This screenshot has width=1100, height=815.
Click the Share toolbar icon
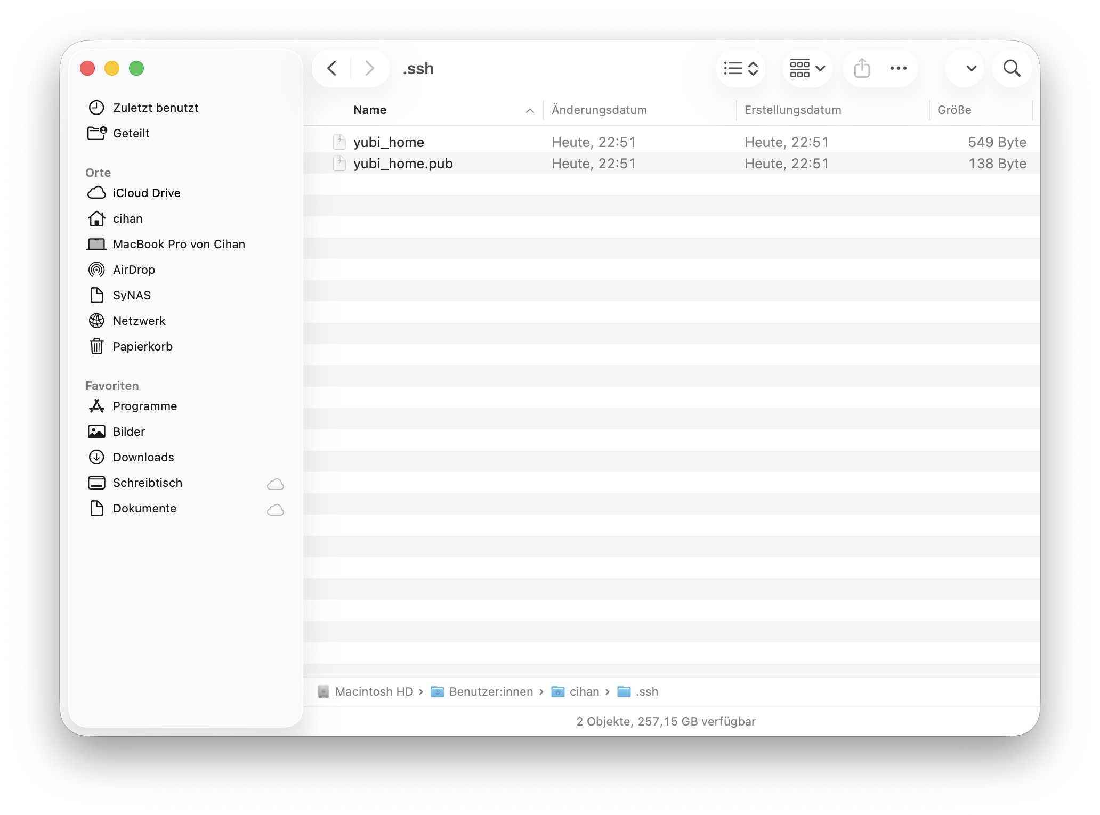click(x=862, y=68)
